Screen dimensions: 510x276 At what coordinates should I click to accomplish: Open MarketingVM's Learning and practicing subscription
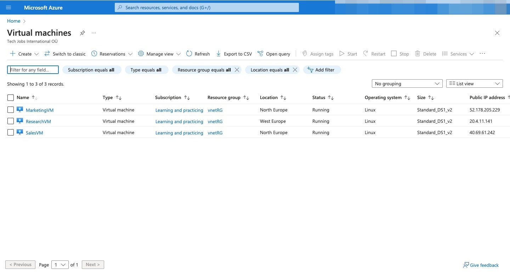point(179,110)
